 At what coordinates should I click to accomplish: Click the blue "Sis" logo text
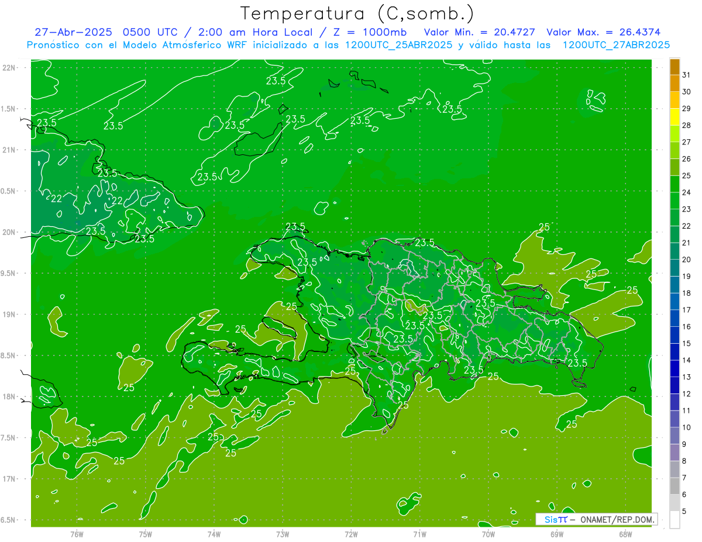(550, 519)
